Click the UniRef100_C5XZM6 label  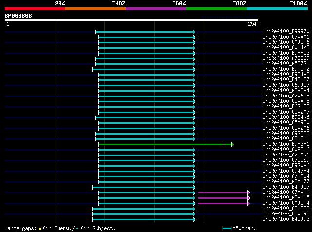click(286, 128)
